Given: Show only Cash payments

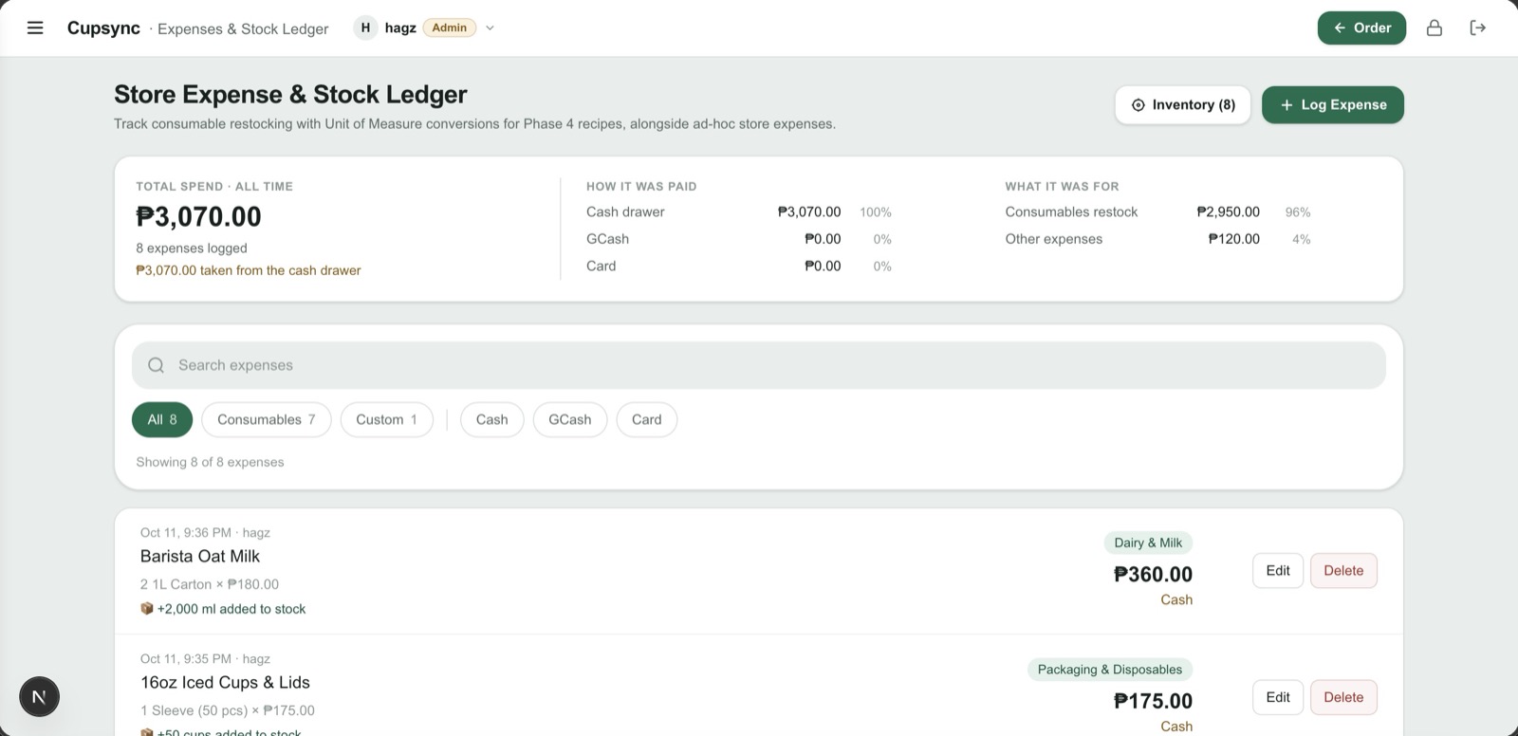Looking at the screenshot, I should pos(492,419).
